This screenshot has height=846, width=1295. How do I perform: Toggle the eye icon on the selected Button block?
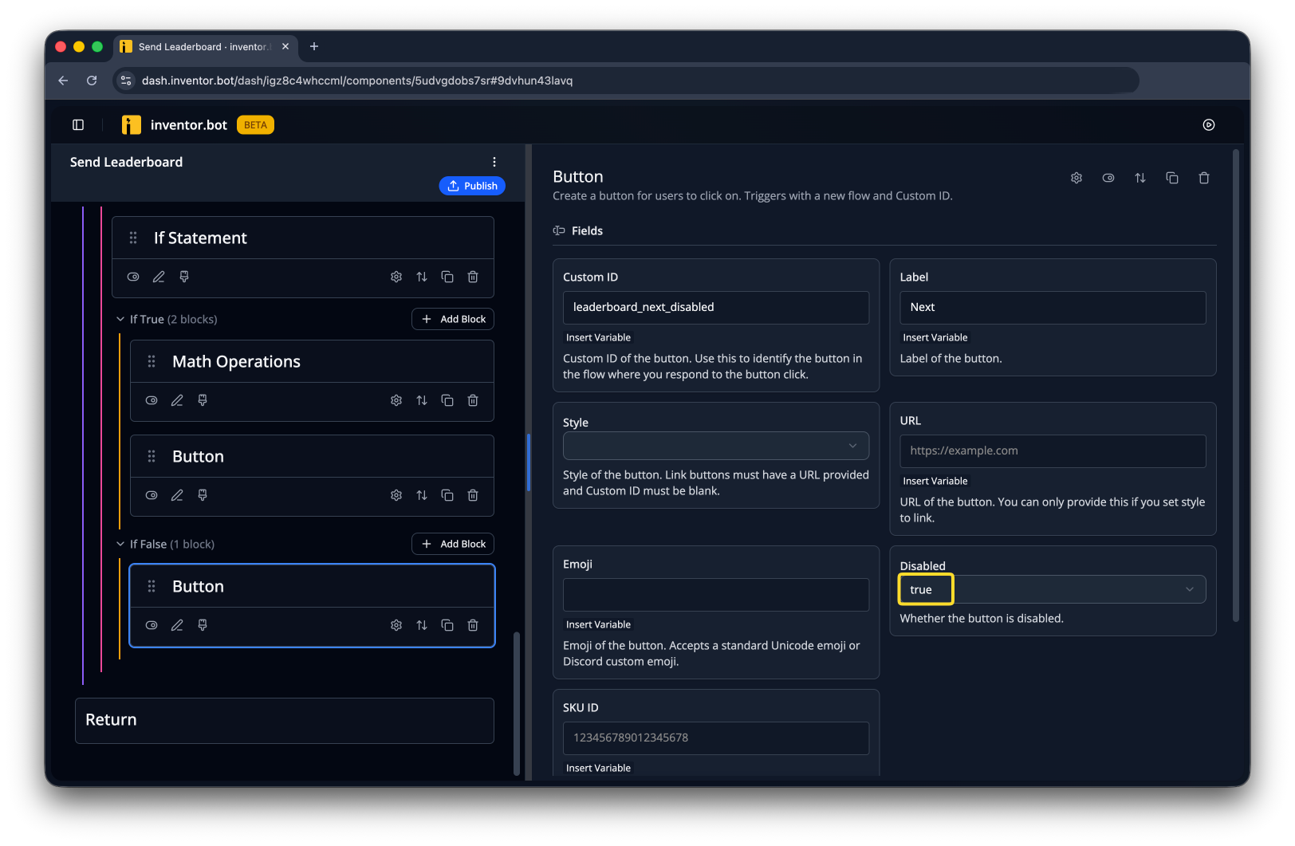[152, 625]
